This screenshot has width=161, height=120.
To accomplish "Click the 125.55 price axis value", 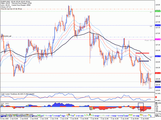I will [x=158, y=90].
